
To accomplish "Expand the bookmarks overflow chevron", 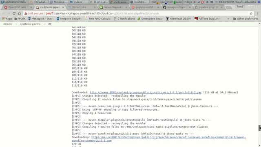I will (x=228, y=19).
